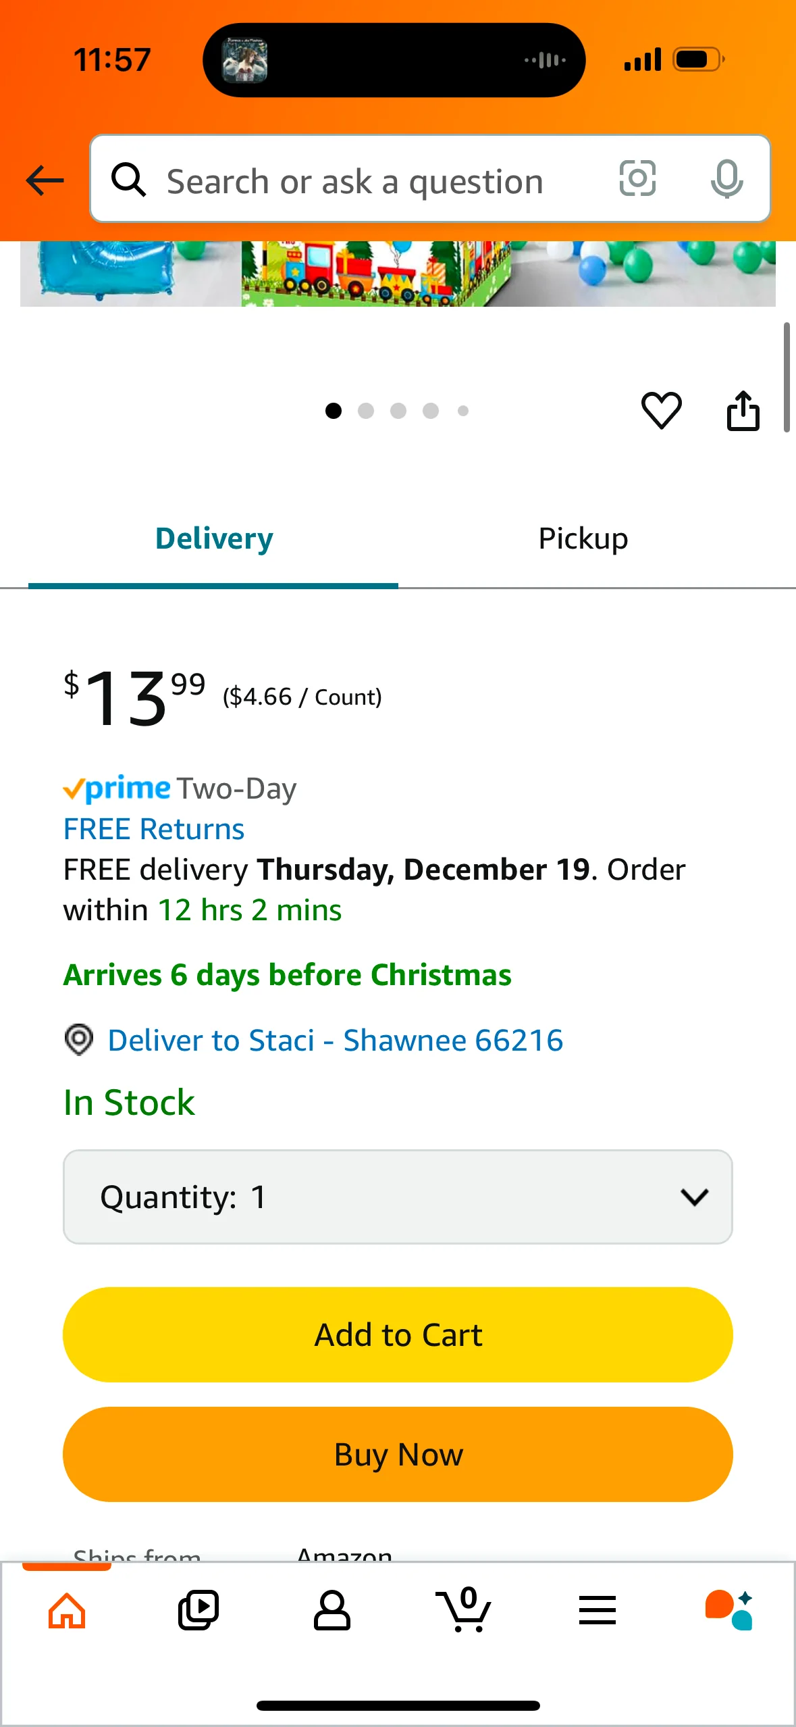
Task: Tap the search input field
Action: tap(378, 180)
